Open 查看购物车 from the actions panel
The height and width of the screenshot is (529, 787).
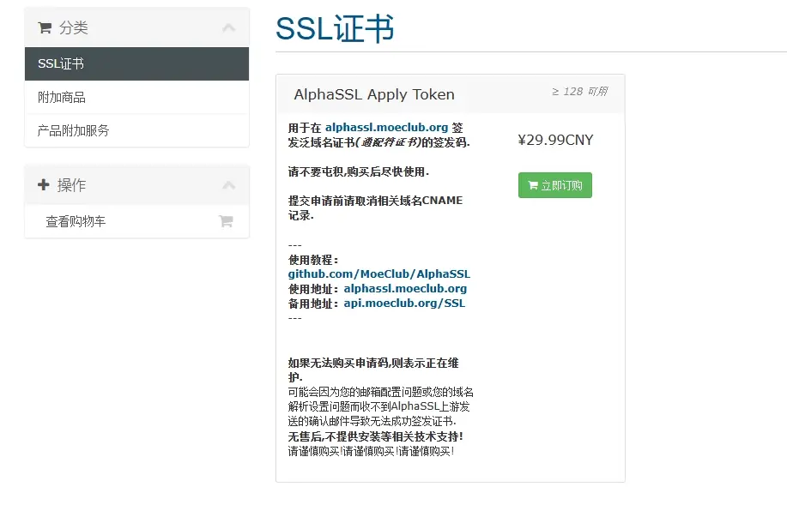[136, 221]
